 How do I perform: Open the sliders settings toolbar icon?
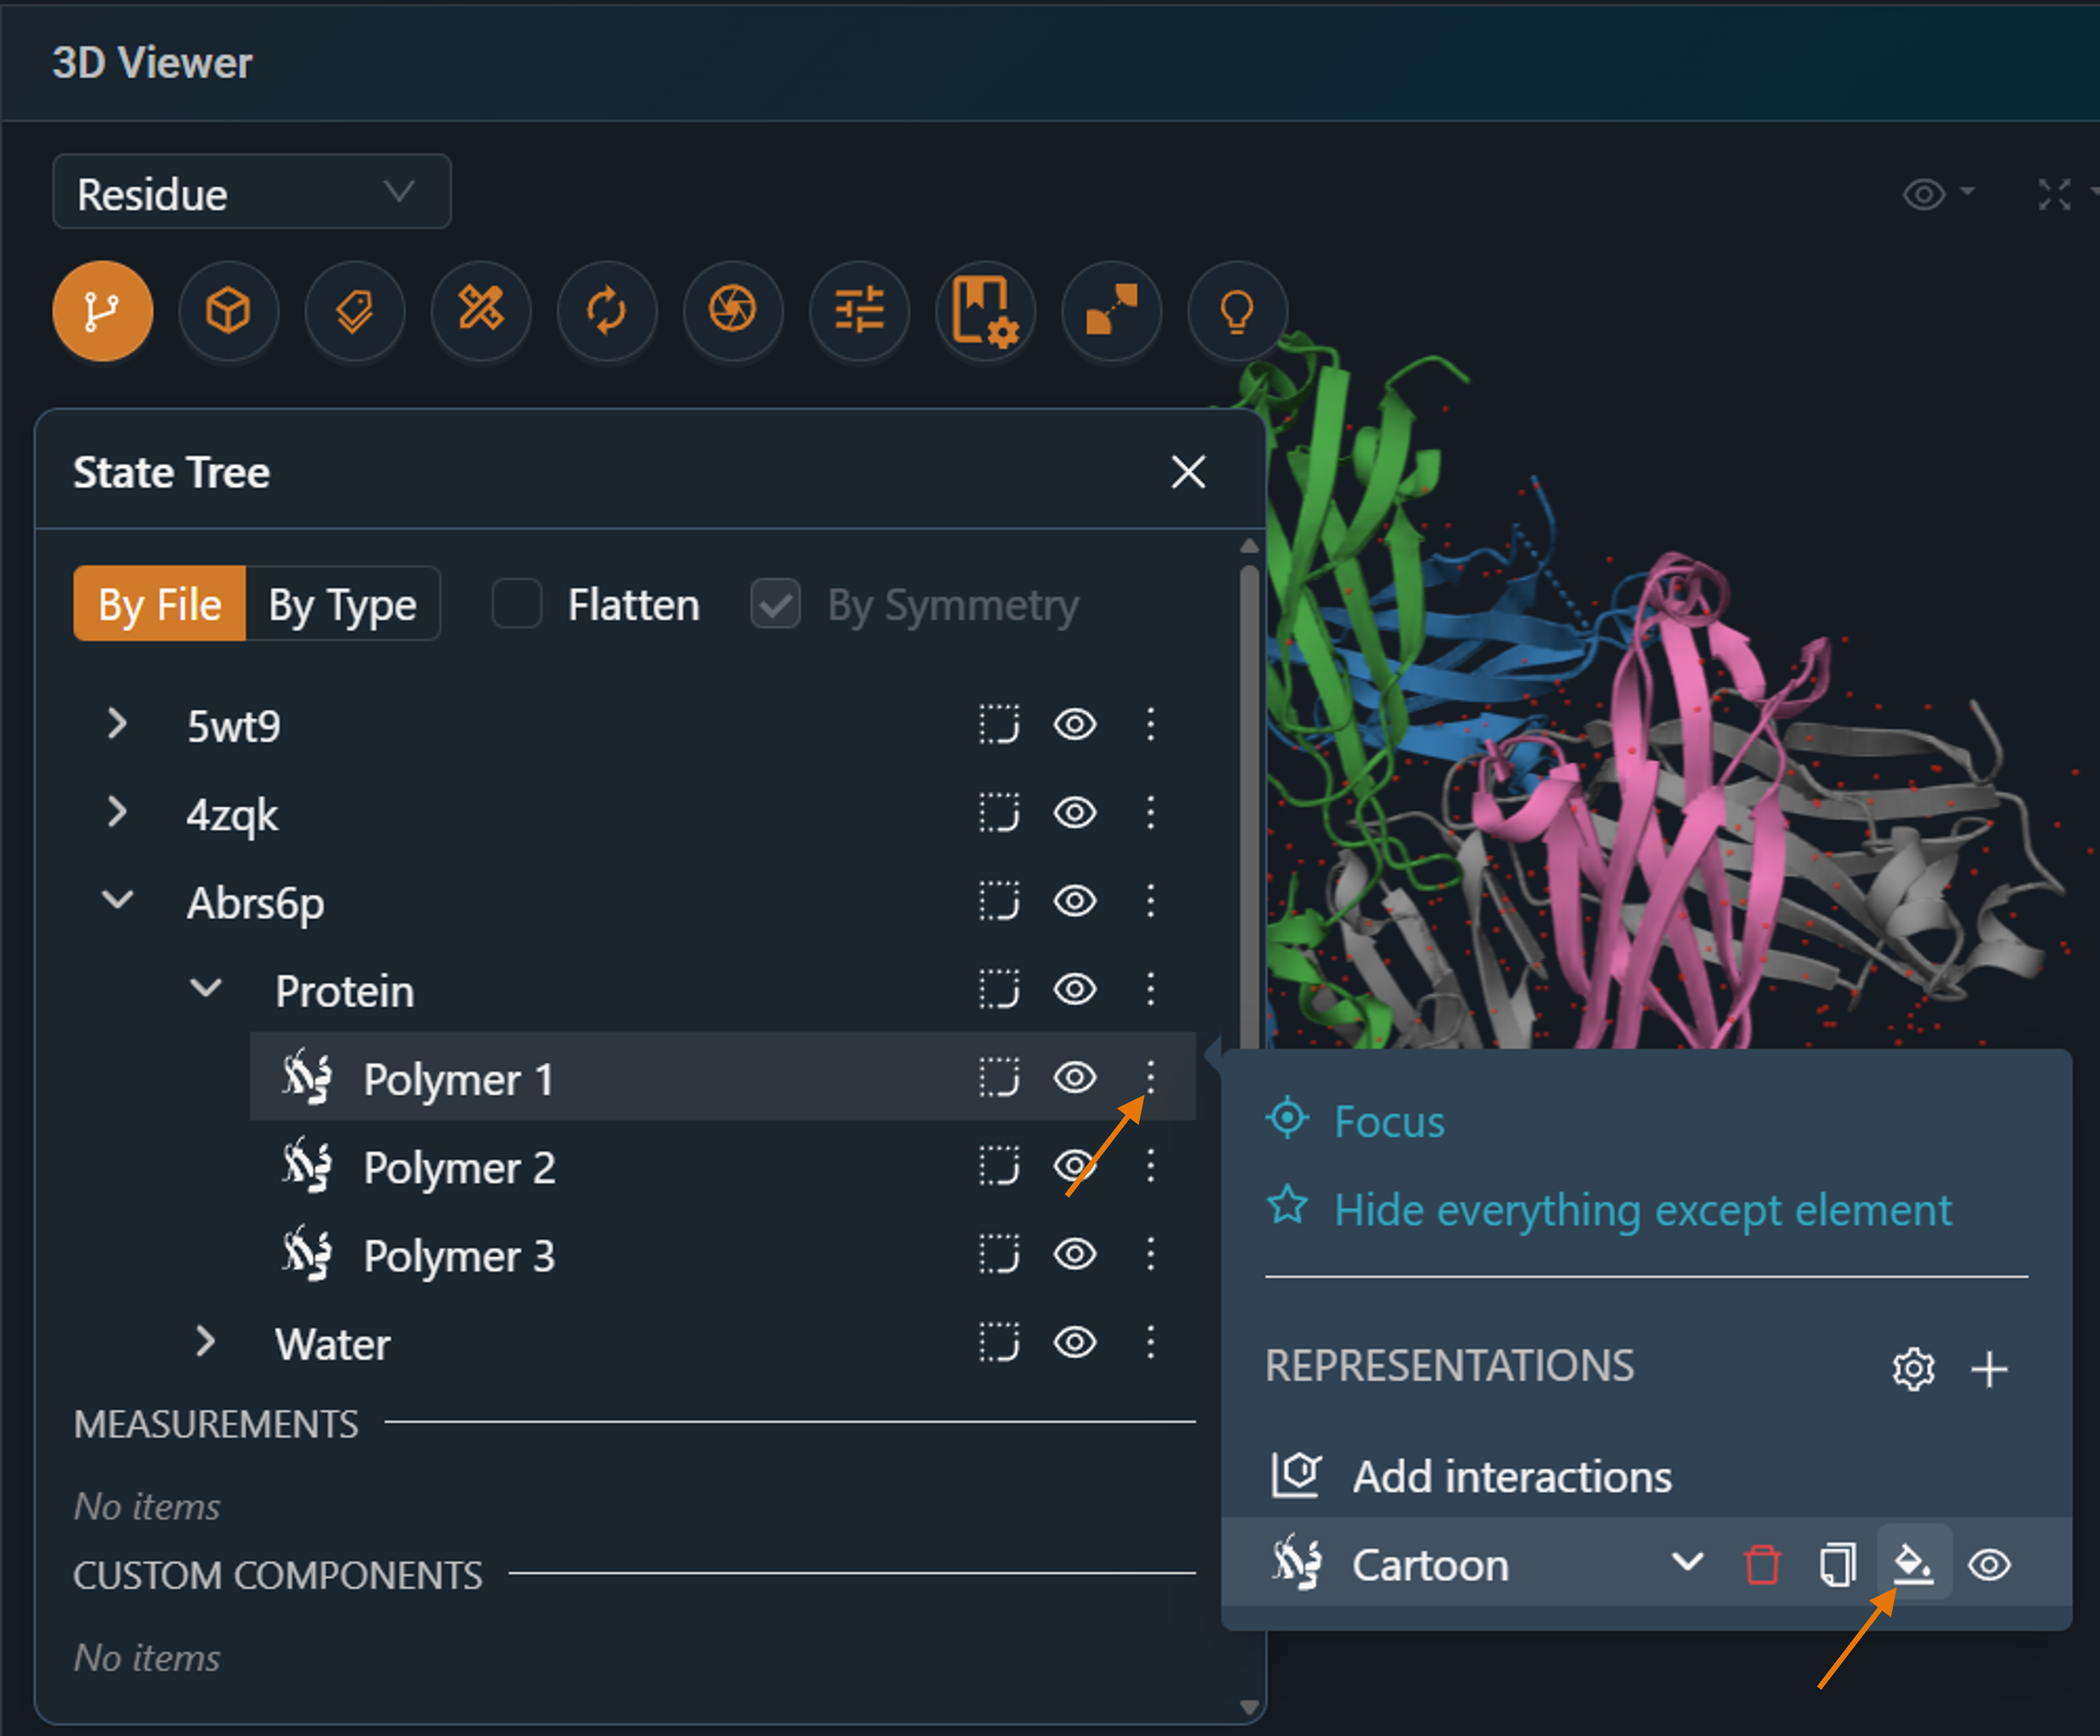pyautogui.click(x=858, y=311)
